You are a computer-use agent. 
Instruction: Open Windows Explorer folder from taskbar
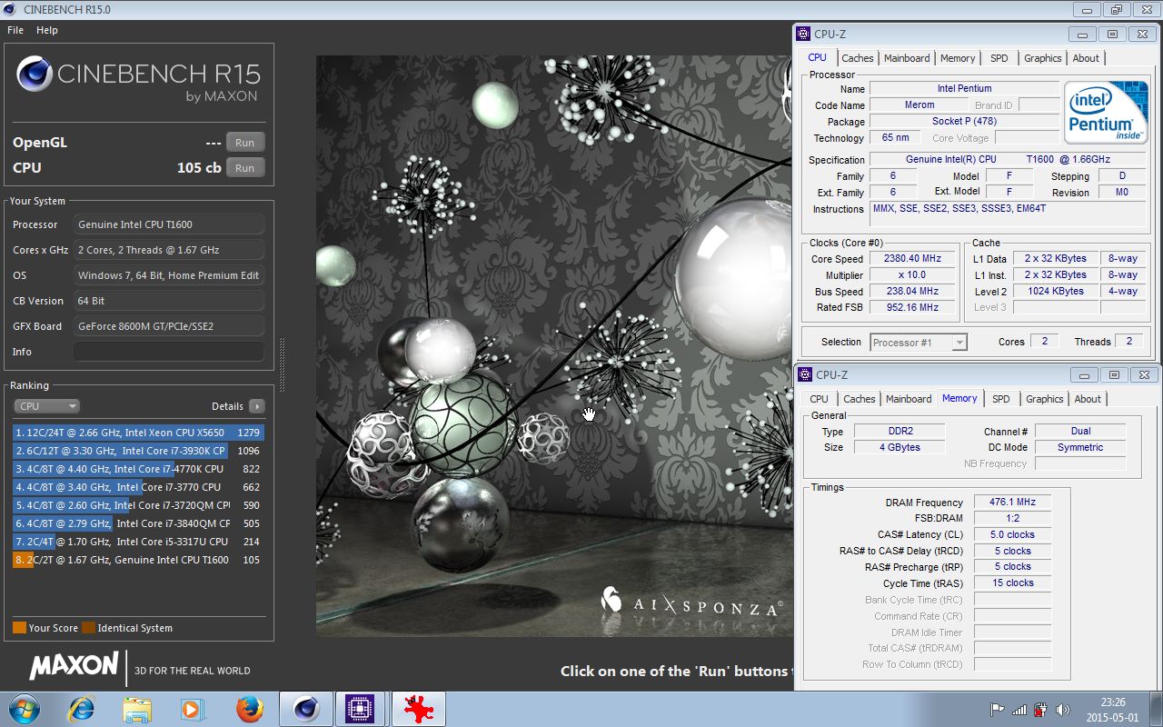136,708
